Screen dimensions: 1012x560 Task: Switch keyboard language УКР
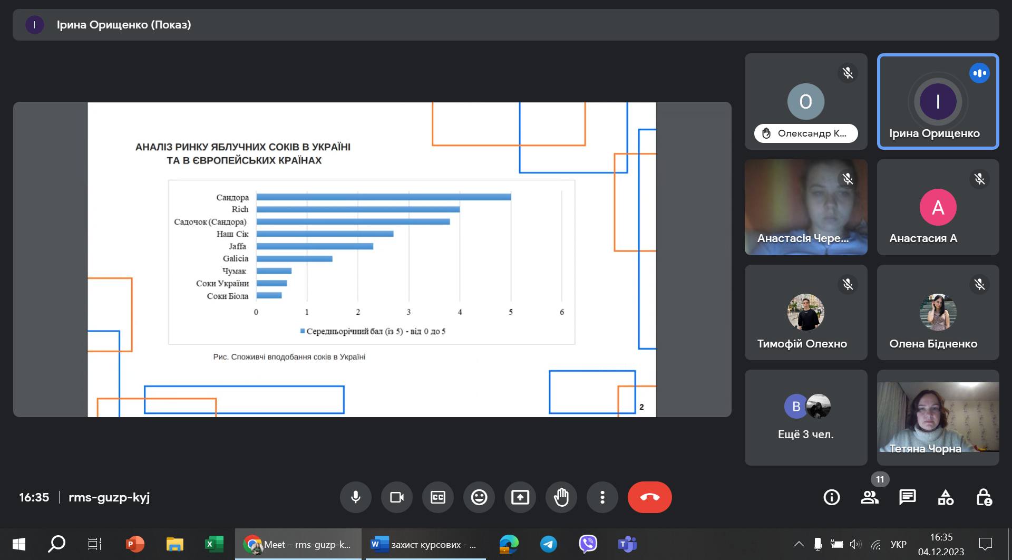click(898, 544)
